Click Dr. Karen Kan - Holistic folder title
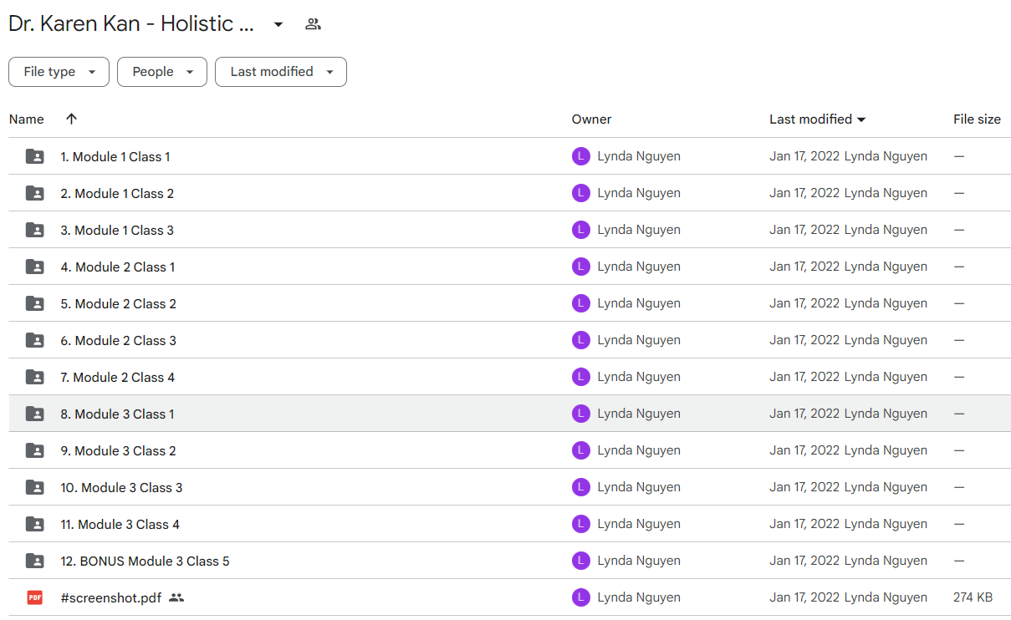This screenshot has height=620, width=1011. pos(131,24)
